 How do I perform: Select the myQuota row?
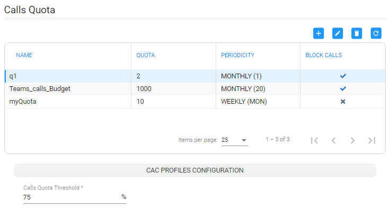point(195,102)
